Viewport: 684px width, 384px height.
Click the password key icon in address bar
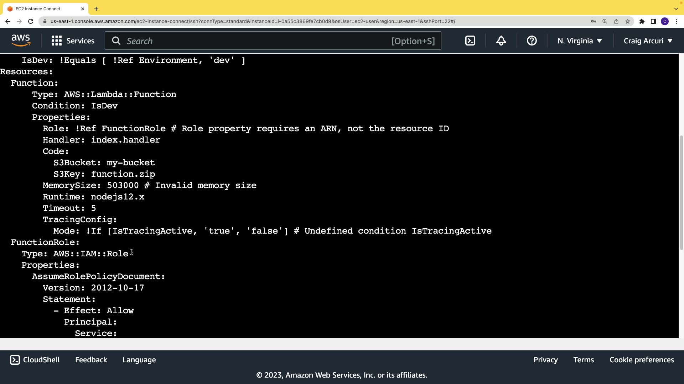[x=594, y=21]
